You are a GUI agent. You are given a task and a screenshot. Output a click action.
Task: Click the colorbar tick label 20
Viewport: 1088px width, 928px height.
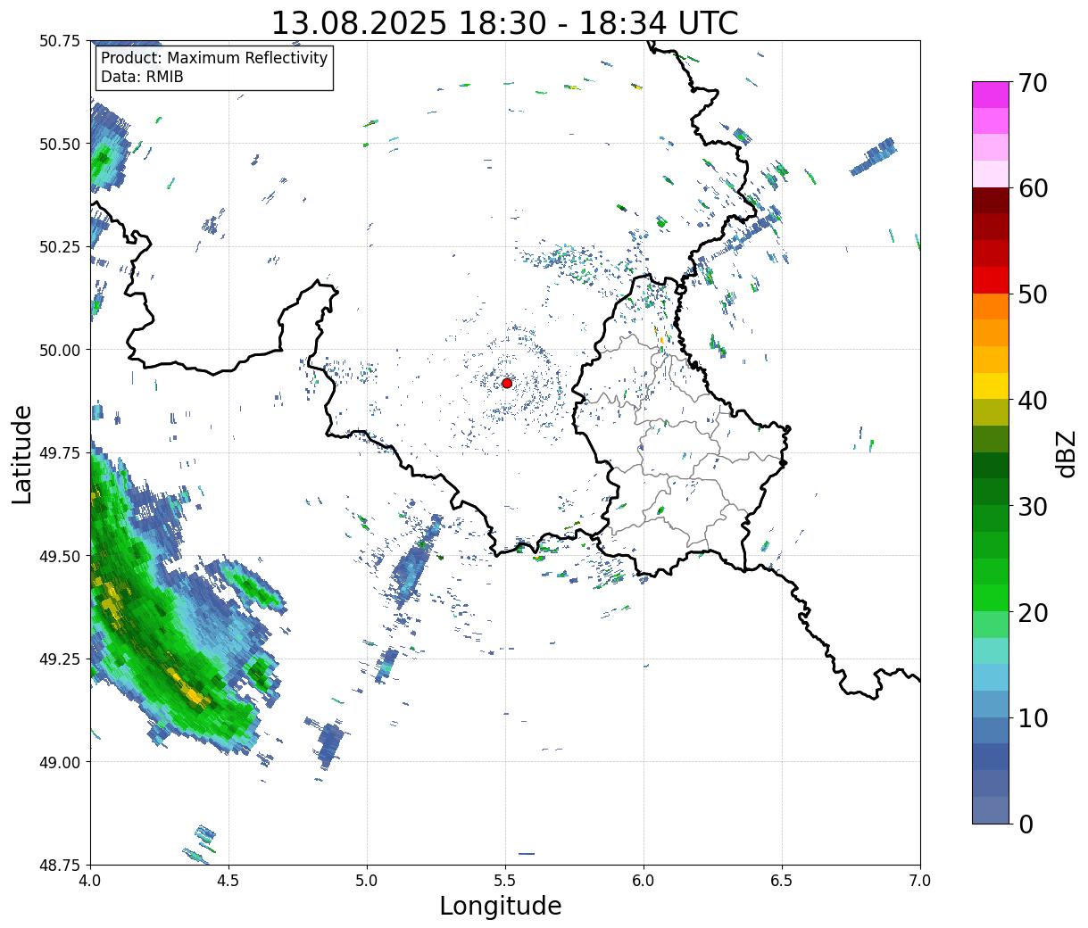(1033, 613)
